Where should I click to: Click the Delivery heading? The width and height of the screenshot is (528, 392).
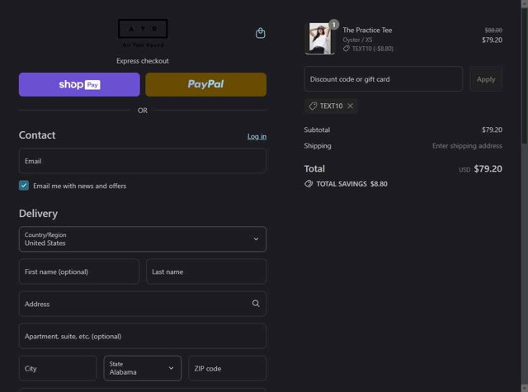tap(38, 214)
